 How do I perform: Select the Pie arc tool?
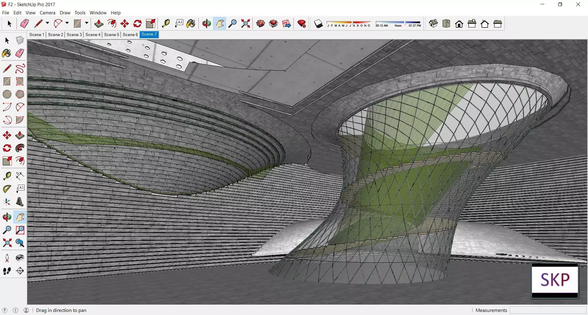coord(20,120)
